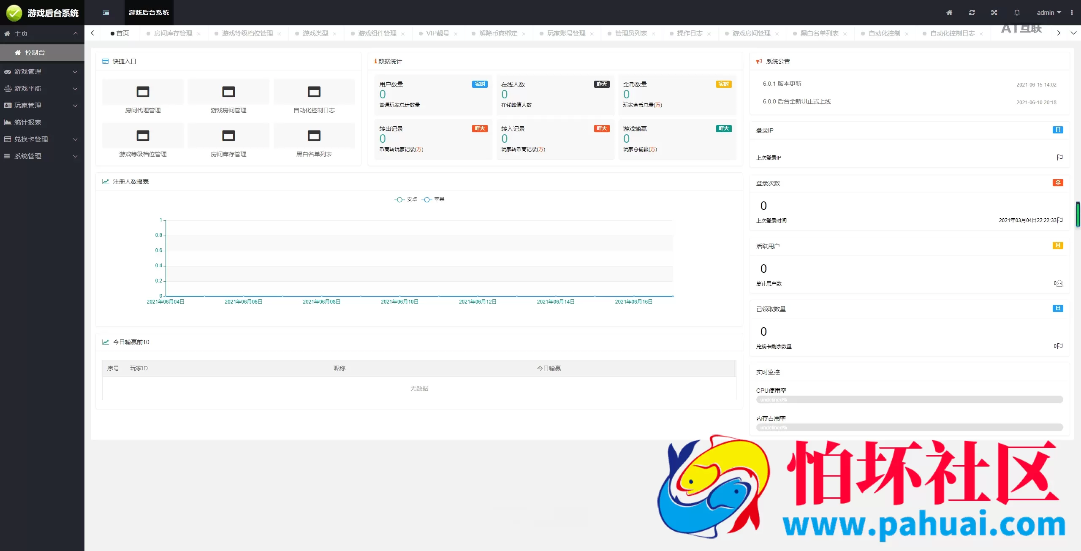
Task: Enter fullscreen with the expand icon
Action: 994,13
